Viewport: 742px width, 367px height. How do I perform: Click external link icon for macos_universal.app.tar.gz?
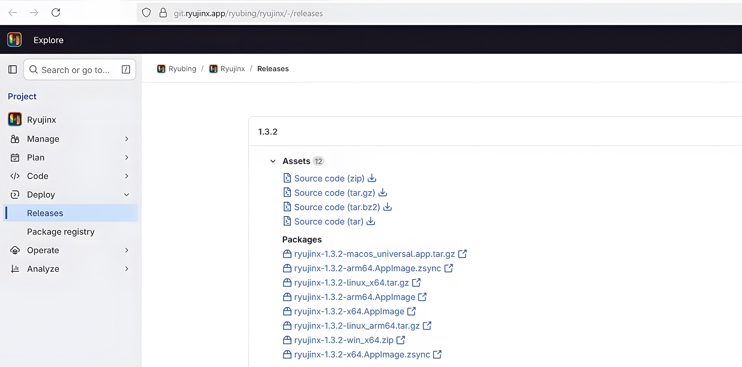click(x=462, y=254)
